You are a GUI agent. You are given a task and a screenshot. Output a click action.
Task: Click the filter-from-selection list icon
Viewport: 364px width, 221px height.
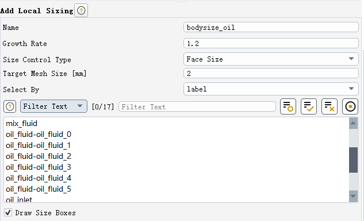coord(288,106)
